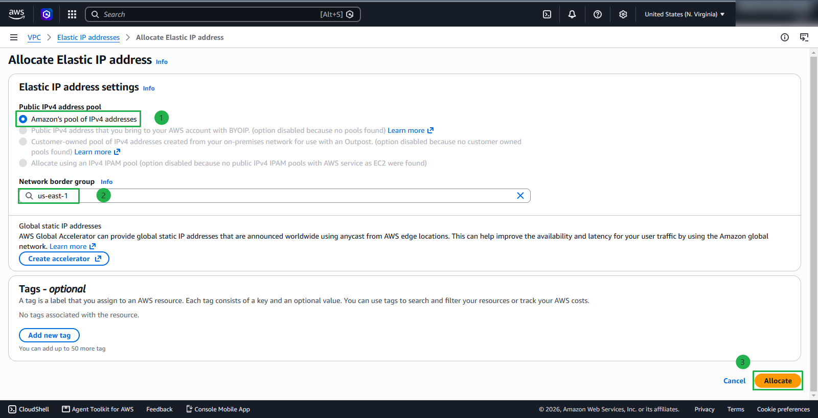The width and height of the screenshot is (818, 418).
Task: Open Learn more link for BYOIP
Action: pyautogui.click(x=411, y=130)
